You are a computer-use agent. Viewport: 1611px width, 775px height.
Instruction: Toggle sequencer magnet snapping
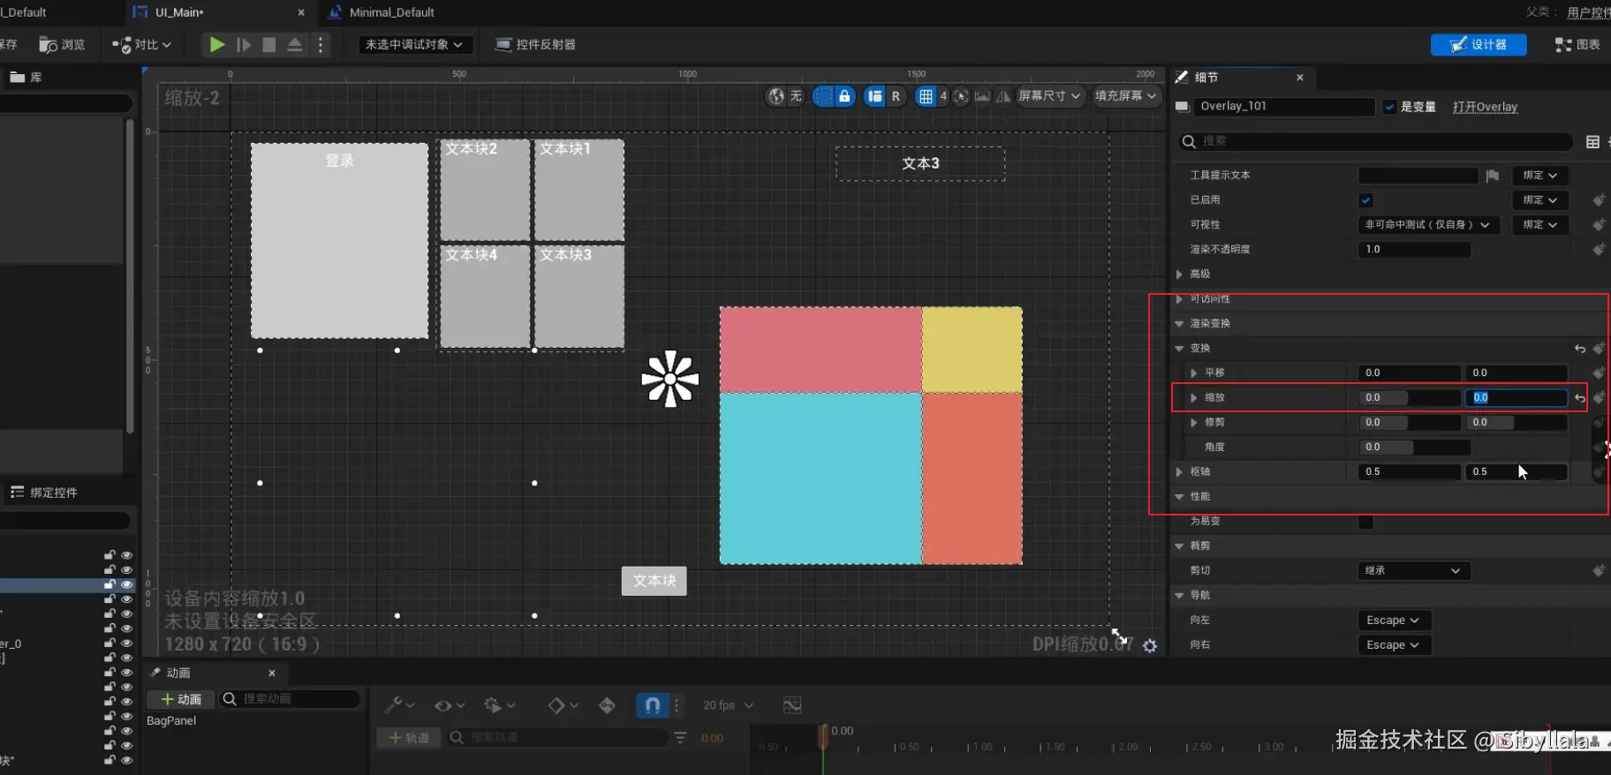tap(653, 705)
